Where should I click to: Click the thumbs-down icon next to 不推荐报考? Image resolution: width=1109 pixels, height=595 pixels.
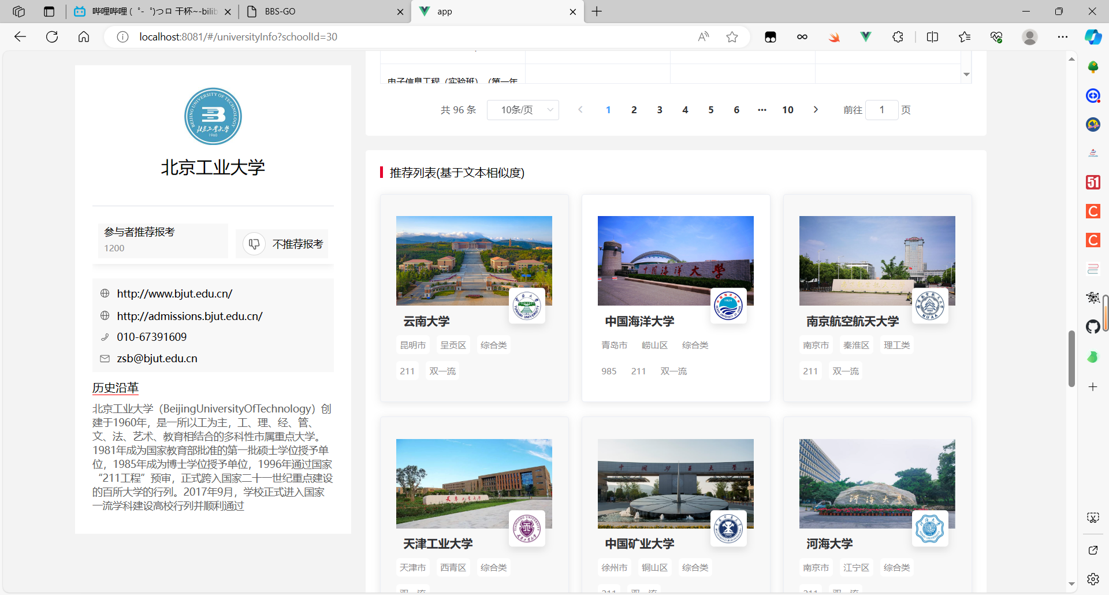click(254, 244)
